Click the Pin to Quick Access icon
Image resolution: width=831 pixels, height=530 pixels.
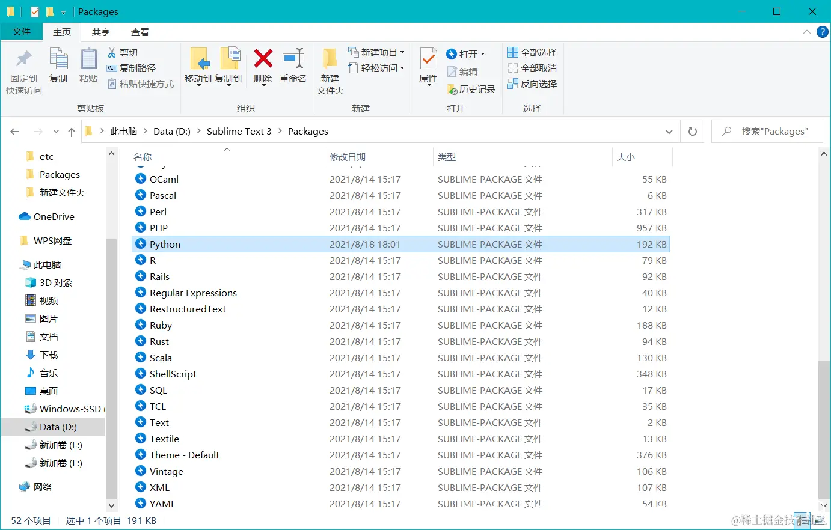24,59
